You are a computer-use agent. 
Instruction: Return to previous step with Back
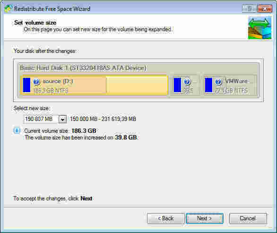[x=165, y=218]
